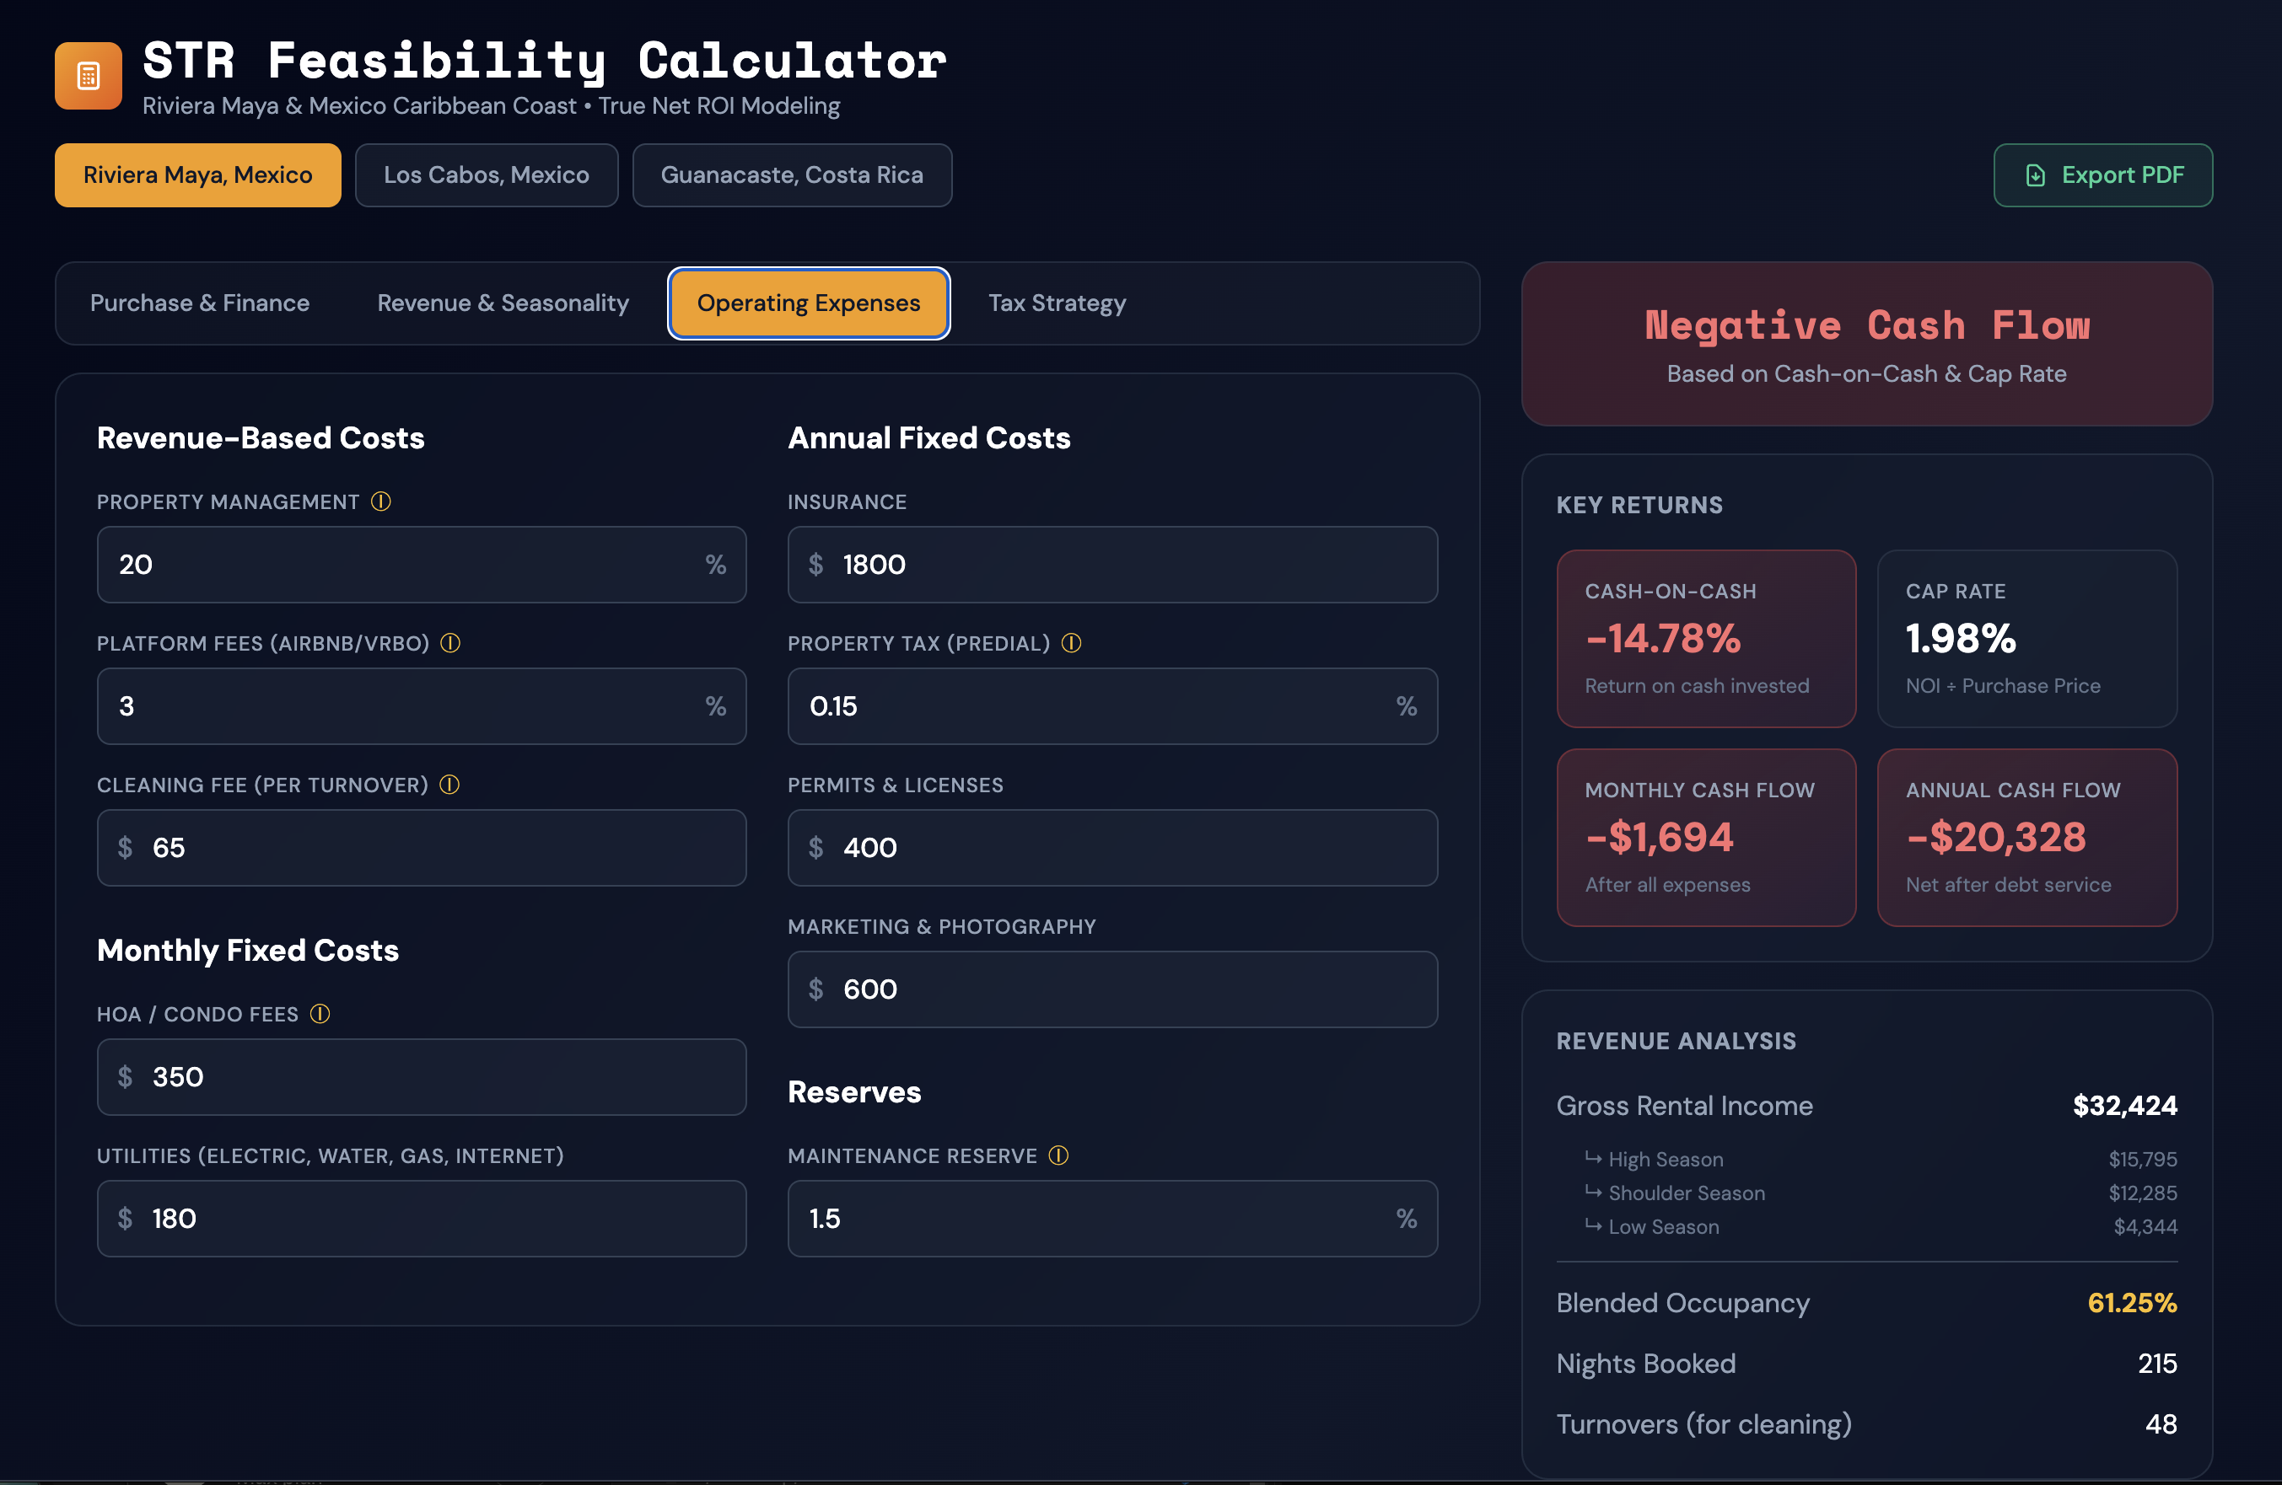The height and width of the screenshot is (1485, 2282).
Task: Switch to the Purchase & Finance tab
Action: coord(199,303)
